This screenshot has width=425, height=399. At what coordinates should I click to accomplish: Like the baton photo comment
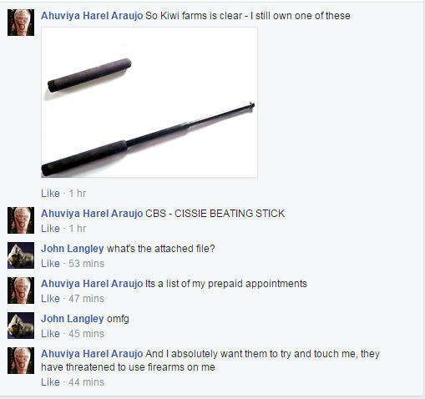point(50,194)
